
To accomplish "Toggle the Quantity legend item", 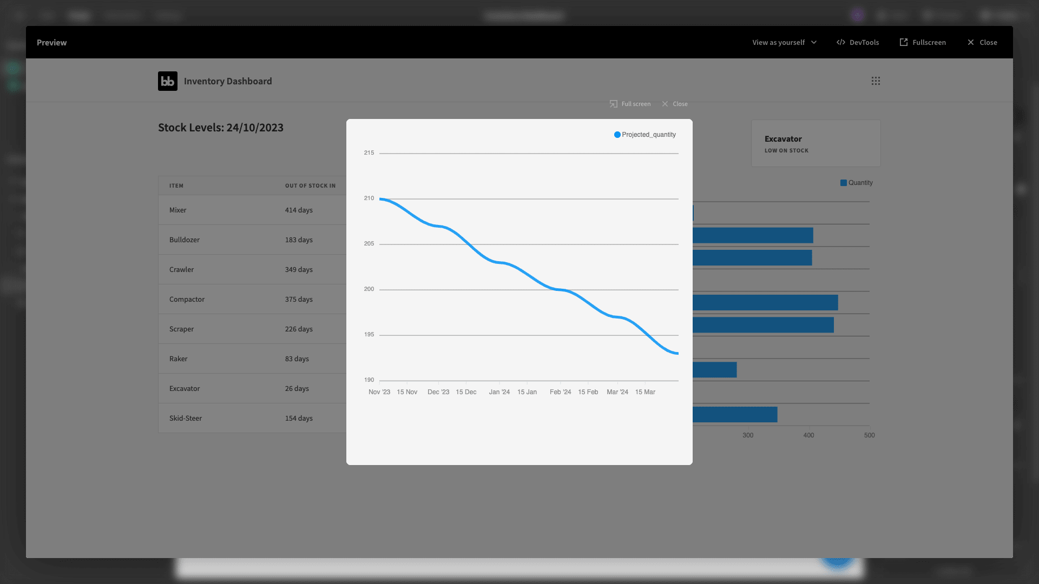I will tap(856, 183).
